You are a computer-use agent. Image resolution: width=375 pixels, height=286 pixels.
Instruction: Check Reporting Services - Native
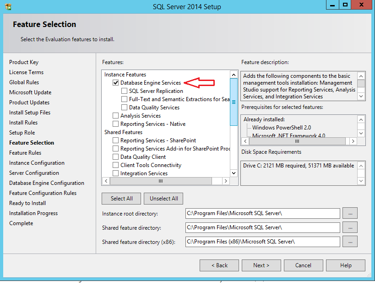115,124
